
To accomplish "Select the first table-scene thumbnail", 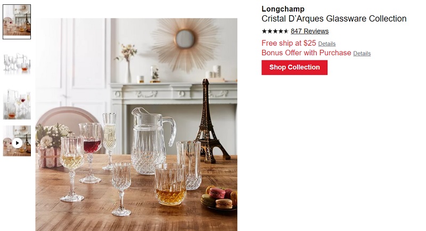I will 17,22.
